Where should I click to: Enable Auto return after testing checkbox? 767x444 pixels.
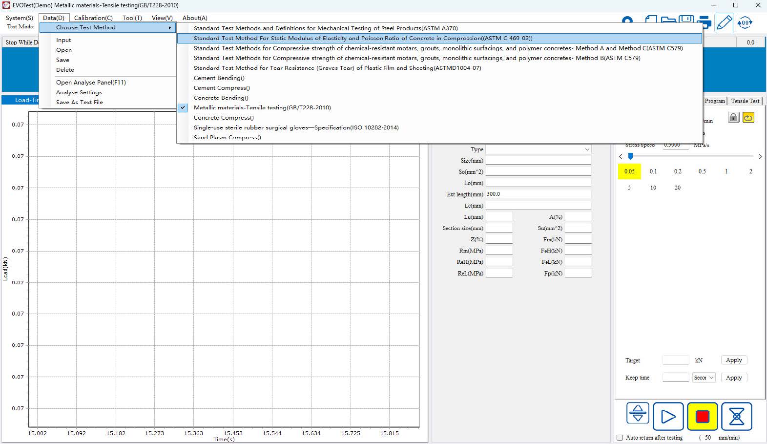[620, 438]
